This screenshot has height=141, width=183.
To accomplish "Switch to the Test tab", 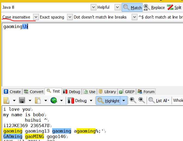I will point(53,91).
